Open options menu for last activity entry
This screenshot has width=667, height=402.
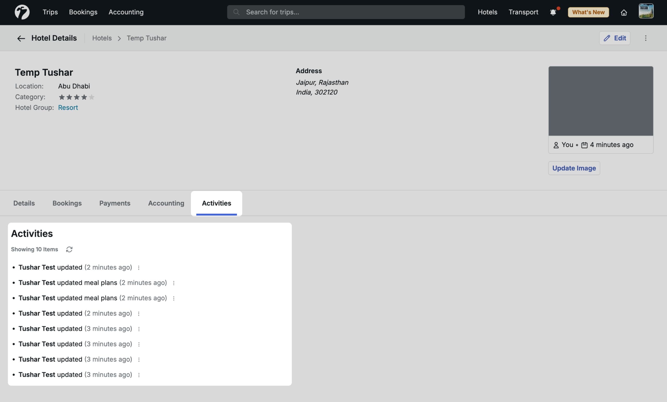[x=139, y=375]
